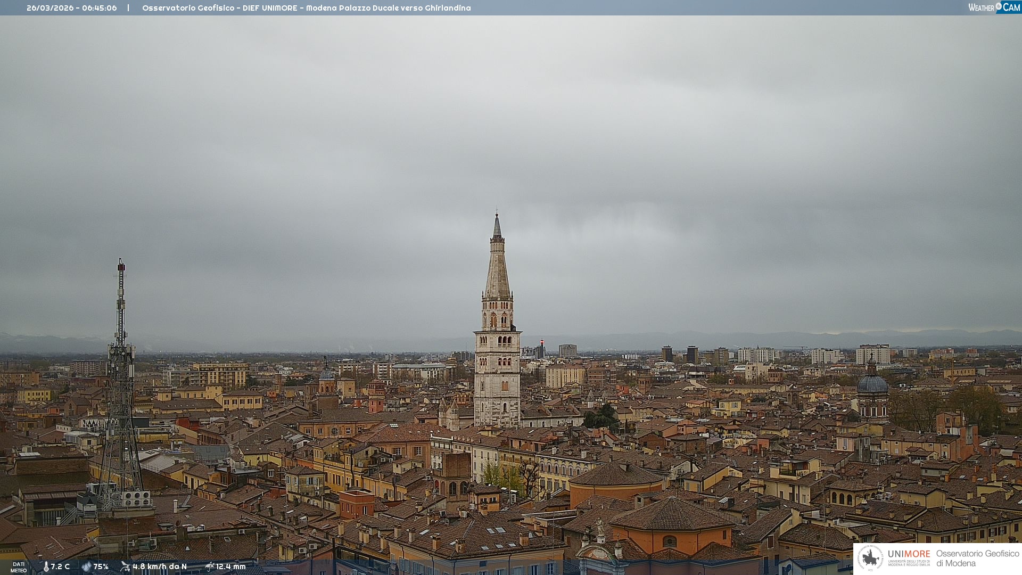This screenshot has width=1022, height=575.
Task: Click 'Osservatorio Geofisico di Modena' text in logo
Action: 977,558
